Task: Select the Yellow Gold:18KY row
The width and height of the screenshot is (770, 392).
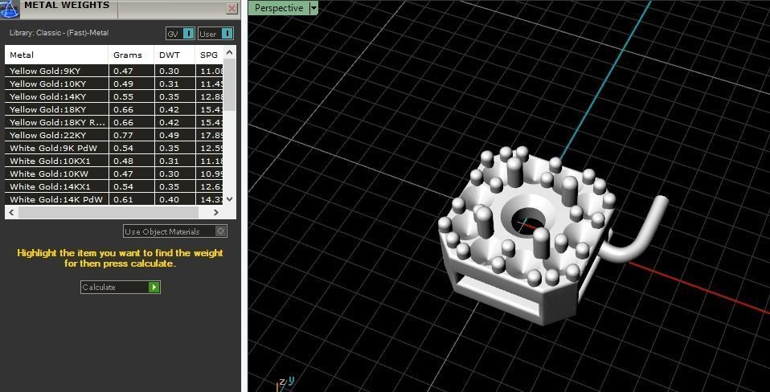Action: [x=114, y=109]
